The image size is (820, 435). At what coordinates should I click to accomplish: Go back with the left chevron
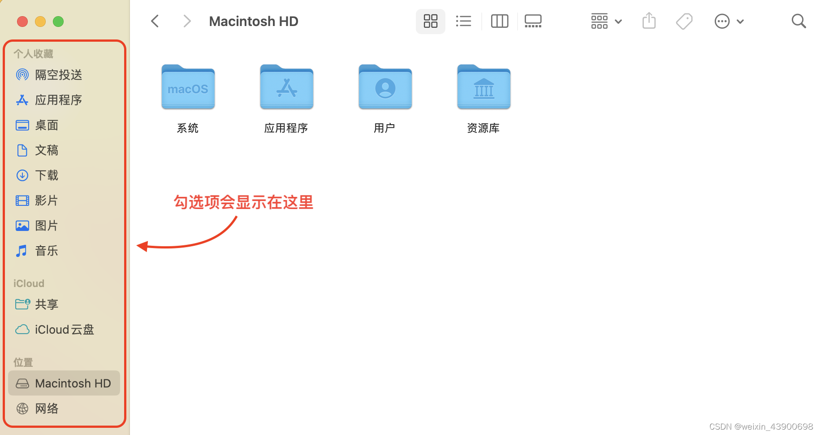[x=155, y=21]
